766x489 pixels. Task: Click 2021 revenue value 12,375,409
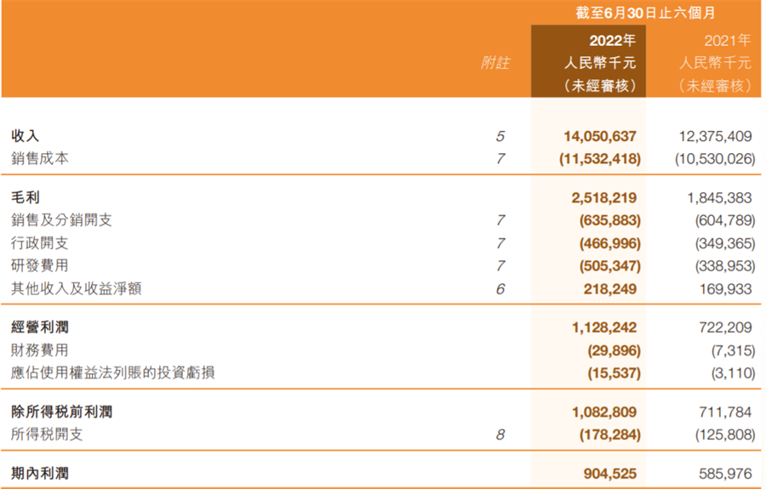715,136
